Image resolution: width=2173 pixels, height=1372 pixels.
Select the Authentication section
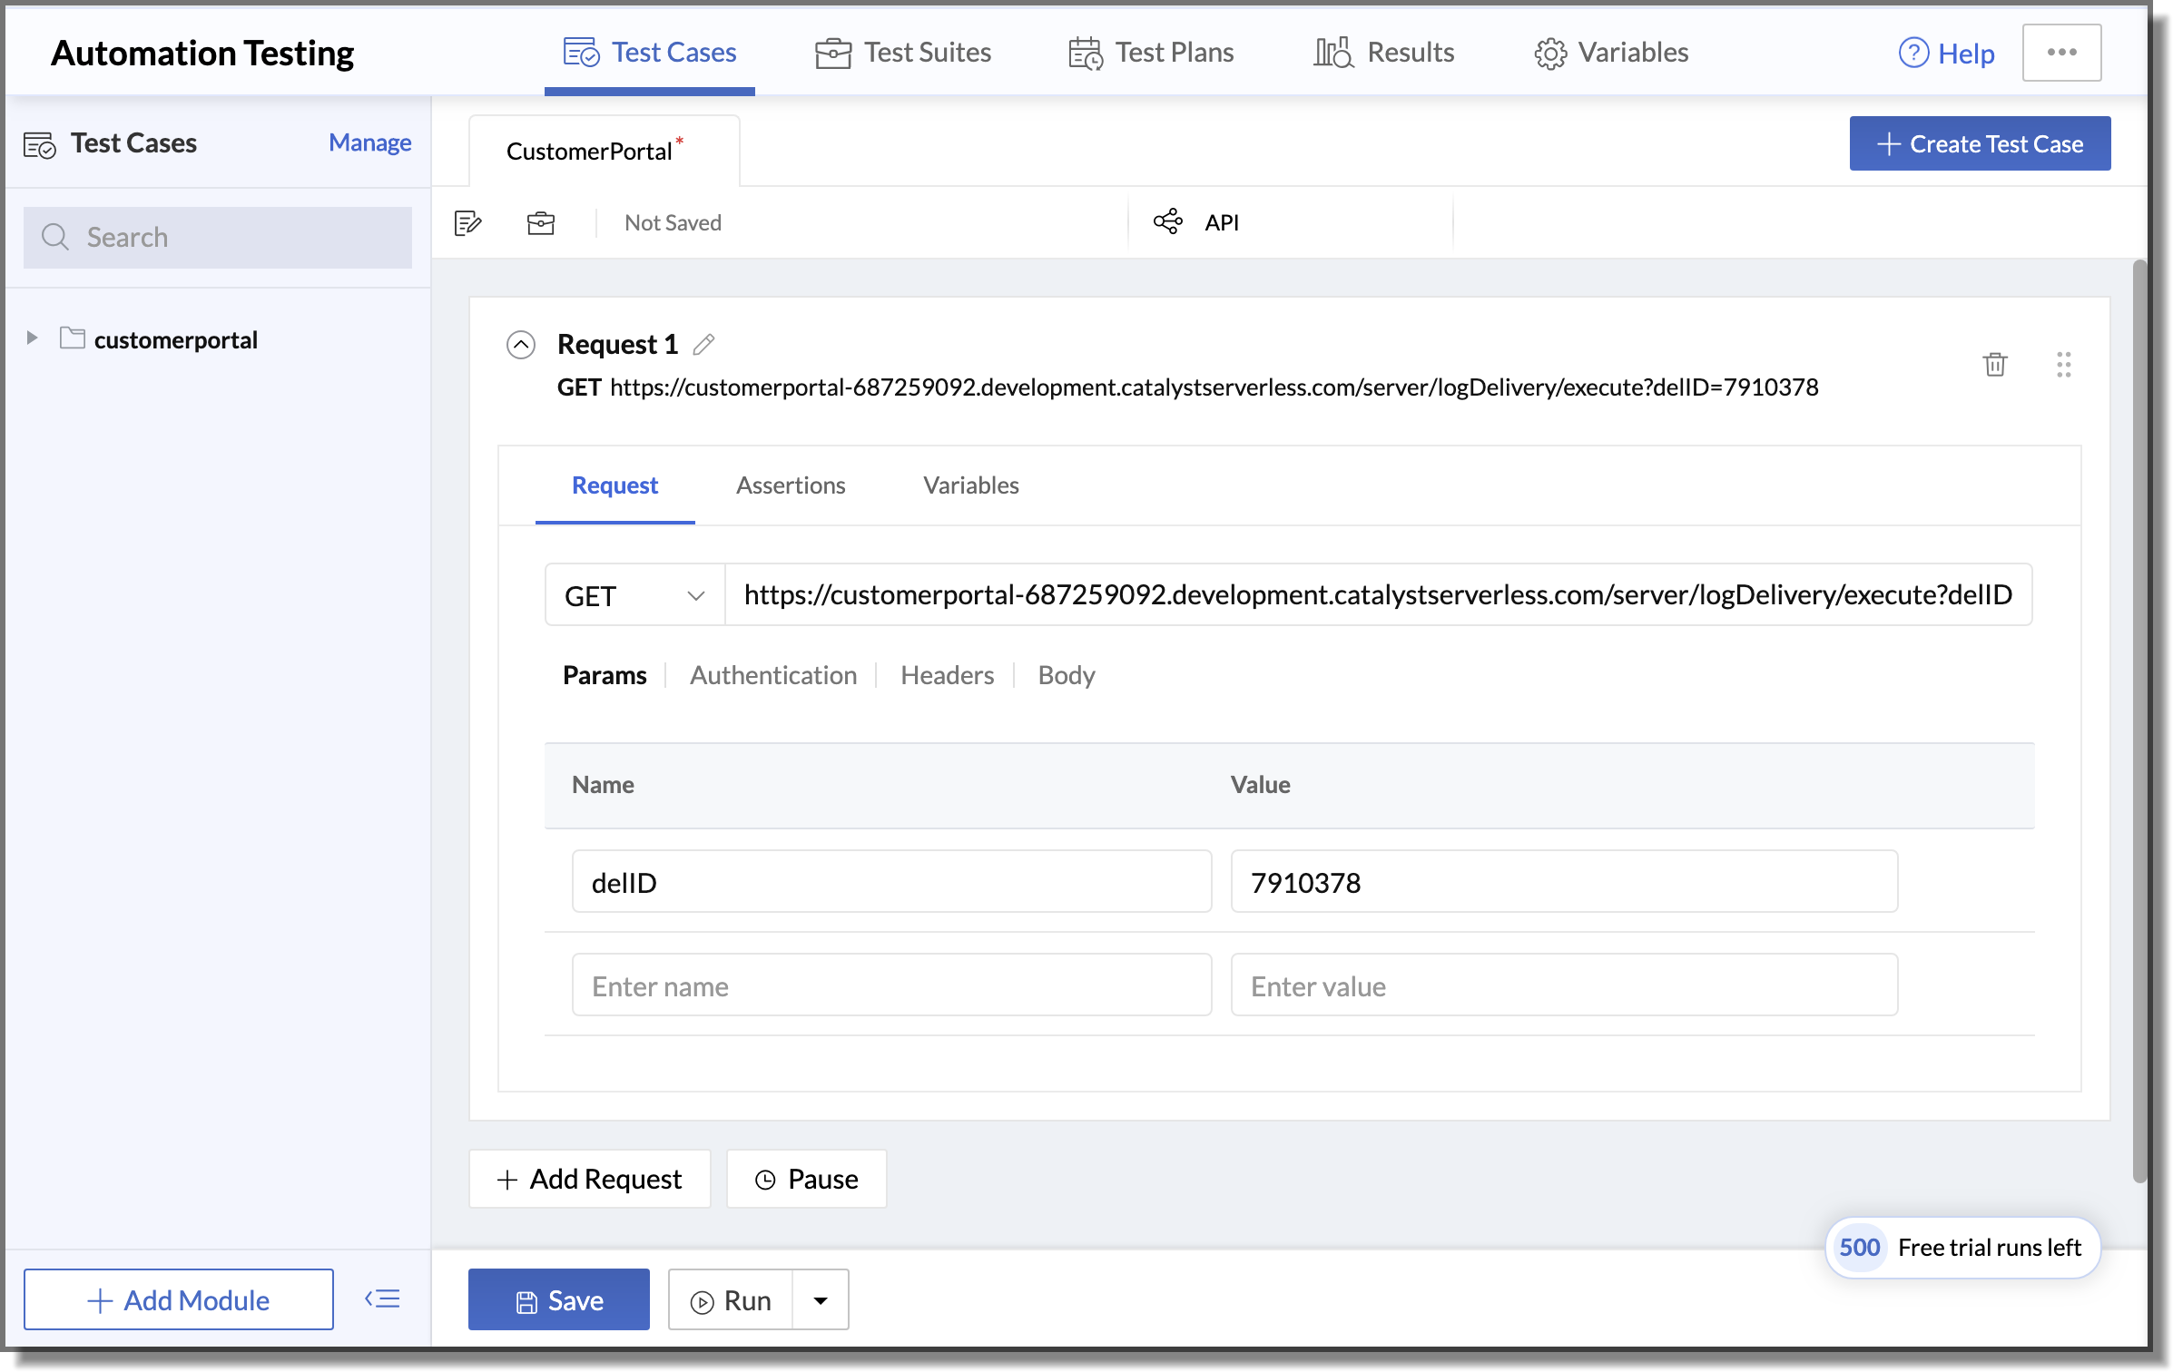(772, 675)
